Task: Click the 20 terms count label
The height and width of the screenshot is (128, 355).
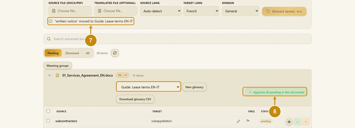Action: [102, 53]
